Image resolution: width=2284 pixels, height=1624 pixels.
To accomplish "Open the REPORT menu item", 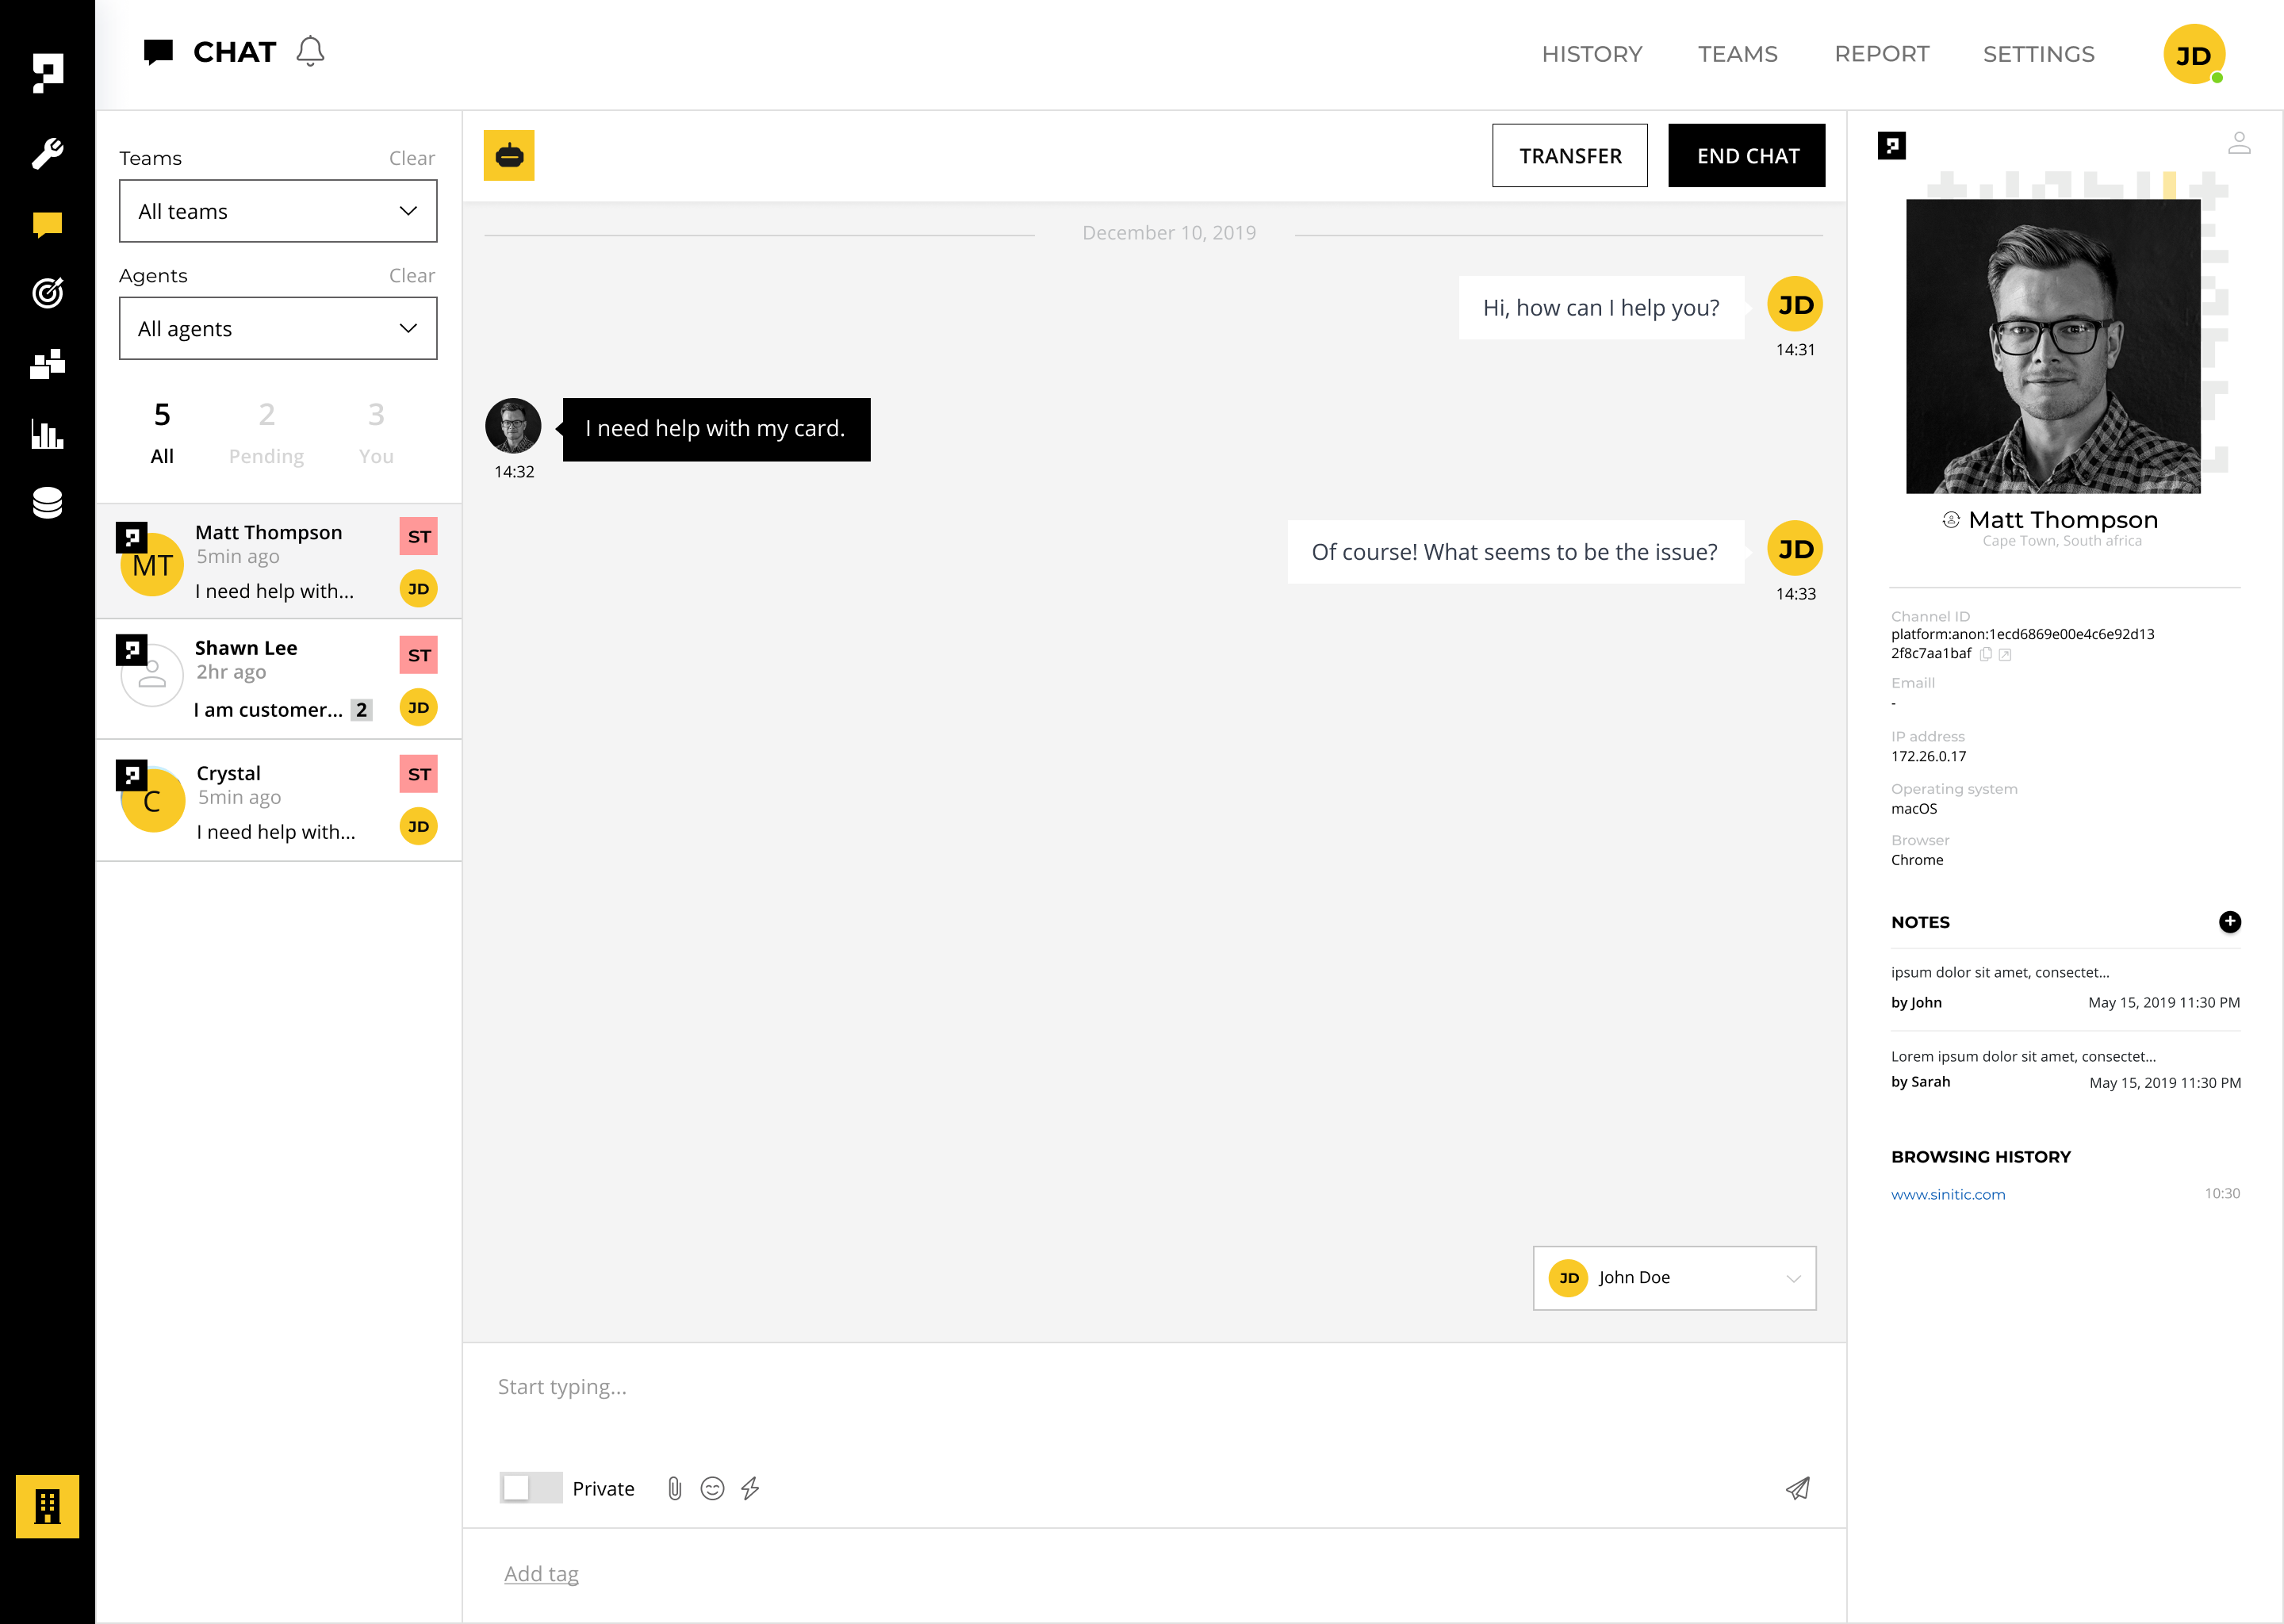I will pos(1882,53).
